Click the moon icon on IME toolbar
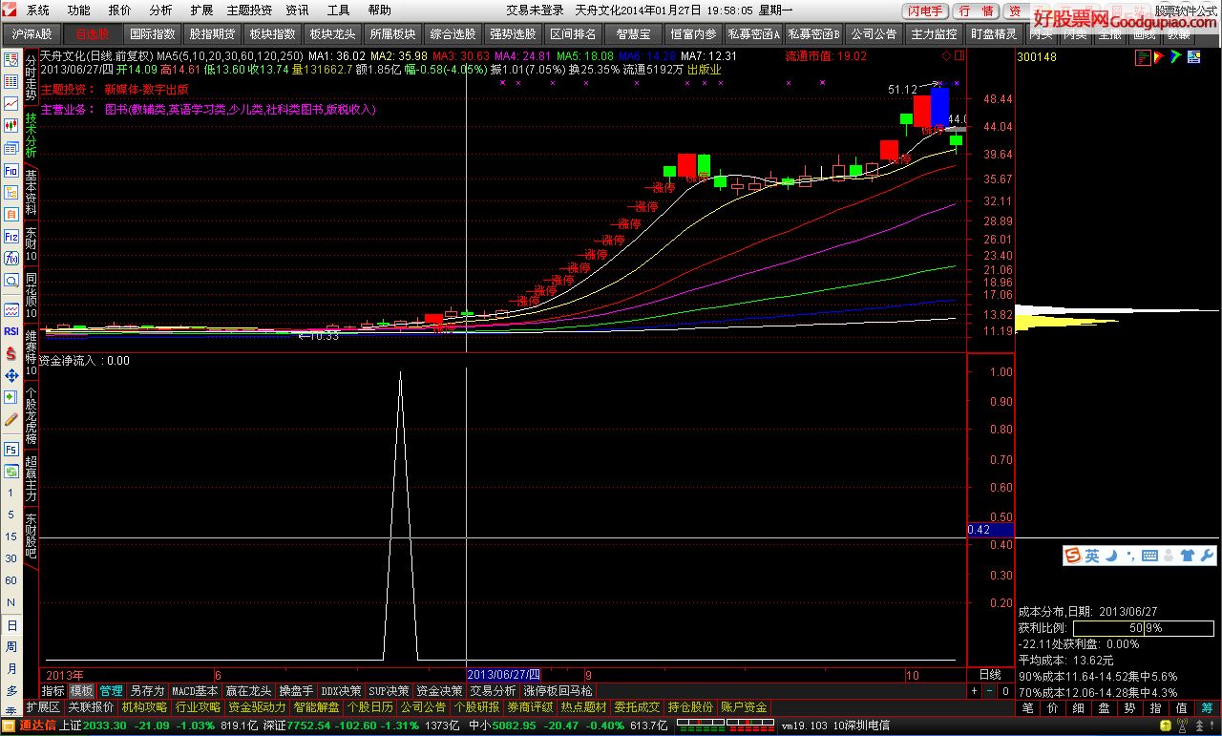1222x736 pixels. [x=1111, y=556]
